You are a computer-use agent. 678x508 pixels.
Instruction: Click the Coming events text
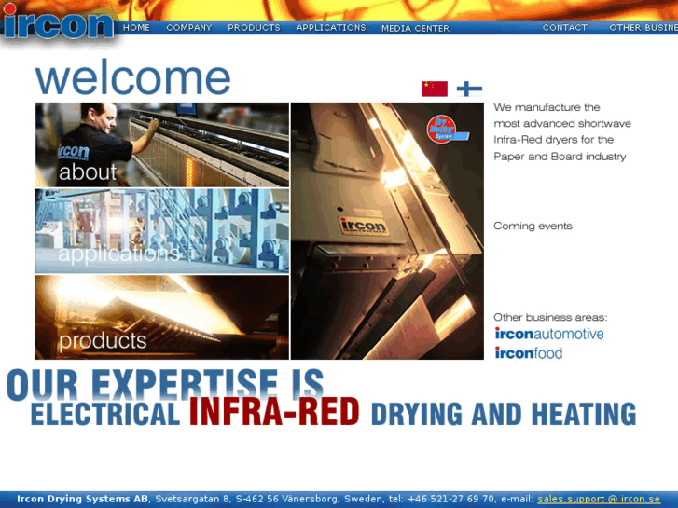click(x=533, y=226)
